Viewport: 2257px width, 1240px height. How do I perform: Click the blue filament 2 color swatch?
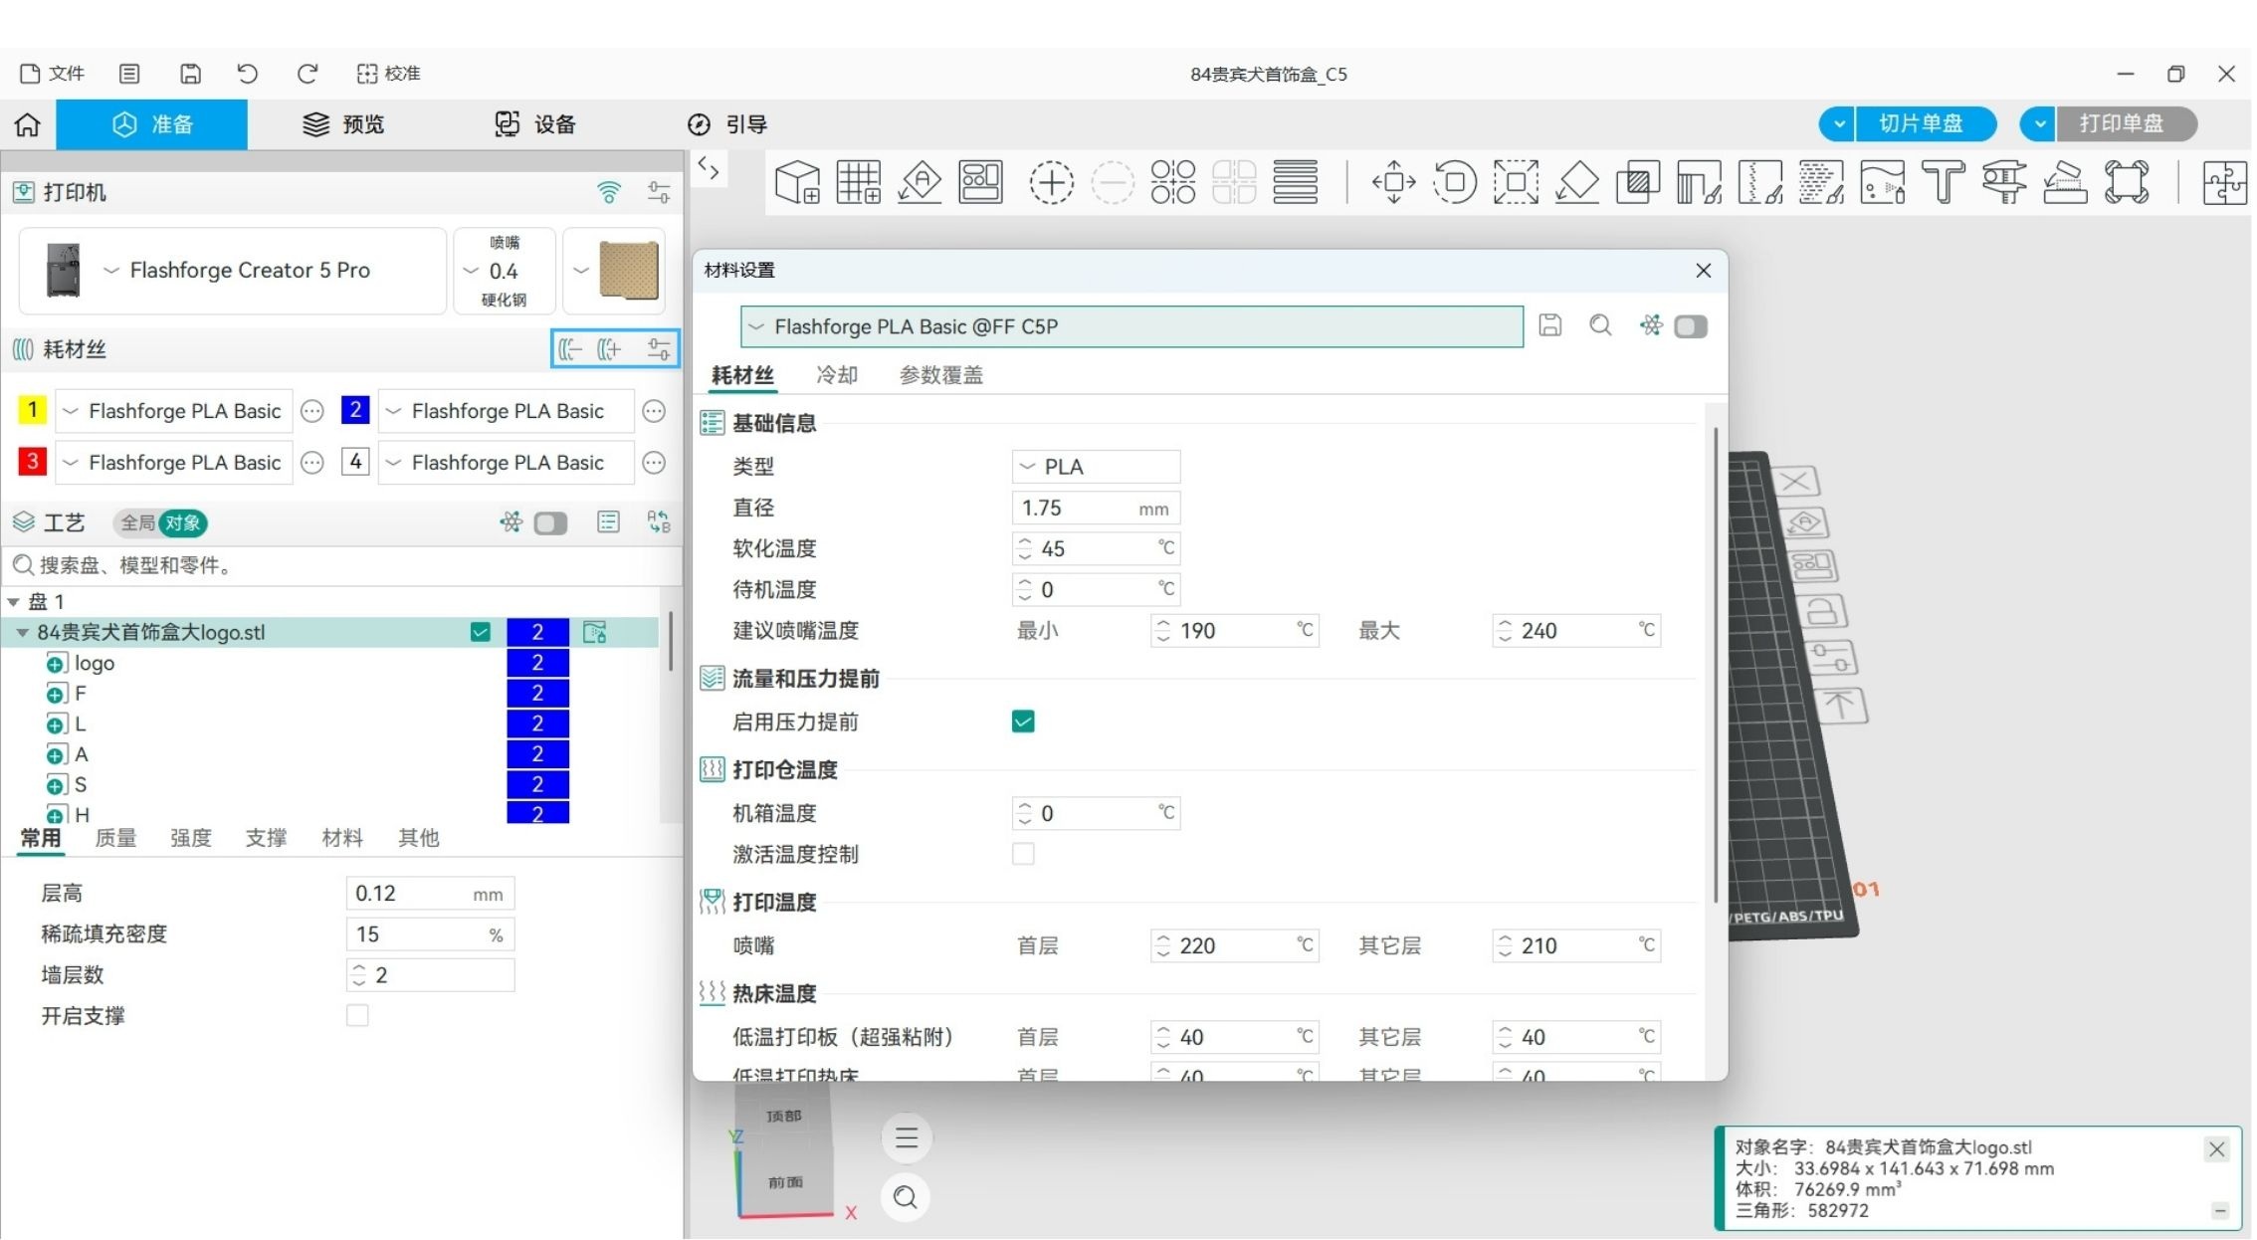pyautogui.click(x=355, y=410)
